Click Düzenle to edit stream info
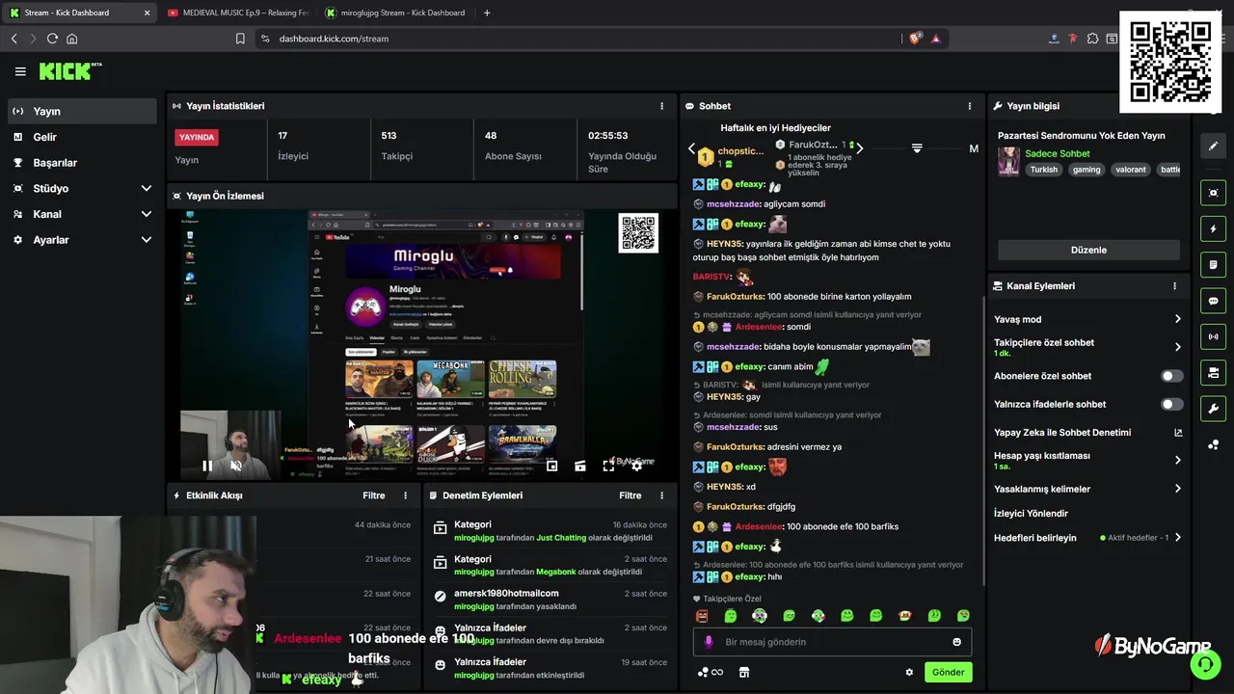1234x694 pixels. tap(1088, 250)
